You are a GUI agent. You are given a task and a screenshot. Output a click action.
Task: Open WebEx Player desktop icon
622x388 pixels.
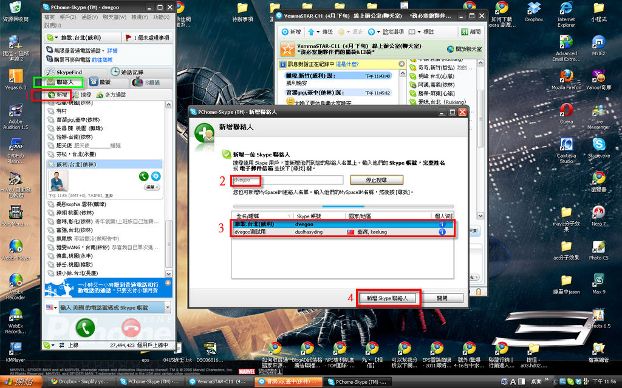[15, 249]
